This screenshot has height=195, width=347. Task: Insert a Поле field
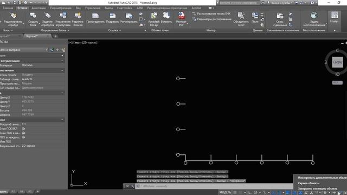click(255, 18)
